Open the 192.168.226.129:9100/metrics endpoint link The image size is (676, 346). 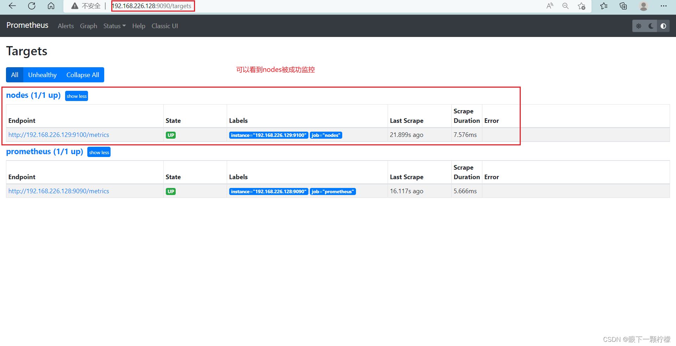click(59, 135)
